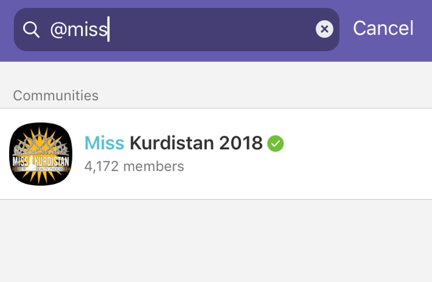Click the word Kurdistan in the result title
Viewport: 432px width, 282px height.
[x=171, y=143]
